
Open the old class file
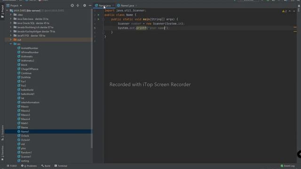(x=23, y=144)
